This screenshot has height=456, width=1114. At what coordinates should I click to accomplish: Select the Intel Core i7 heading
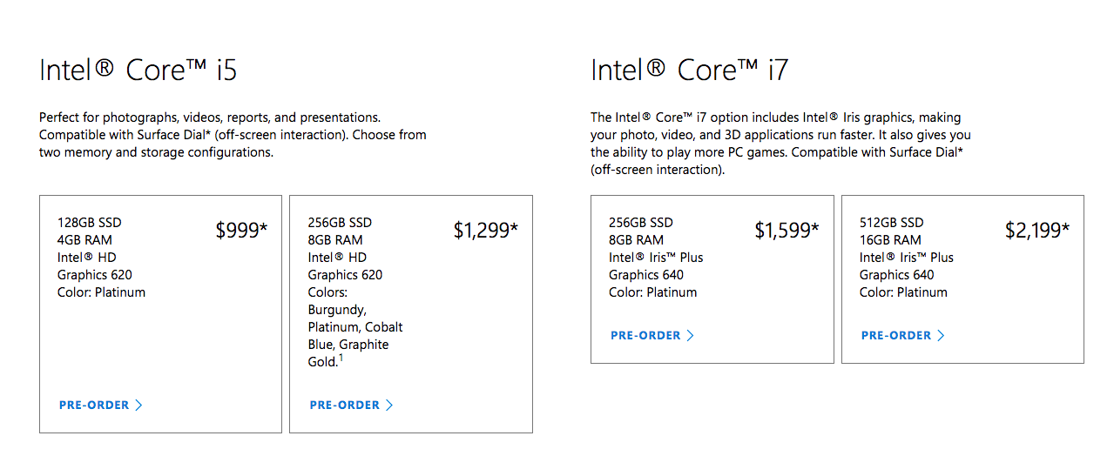[690, 70]
